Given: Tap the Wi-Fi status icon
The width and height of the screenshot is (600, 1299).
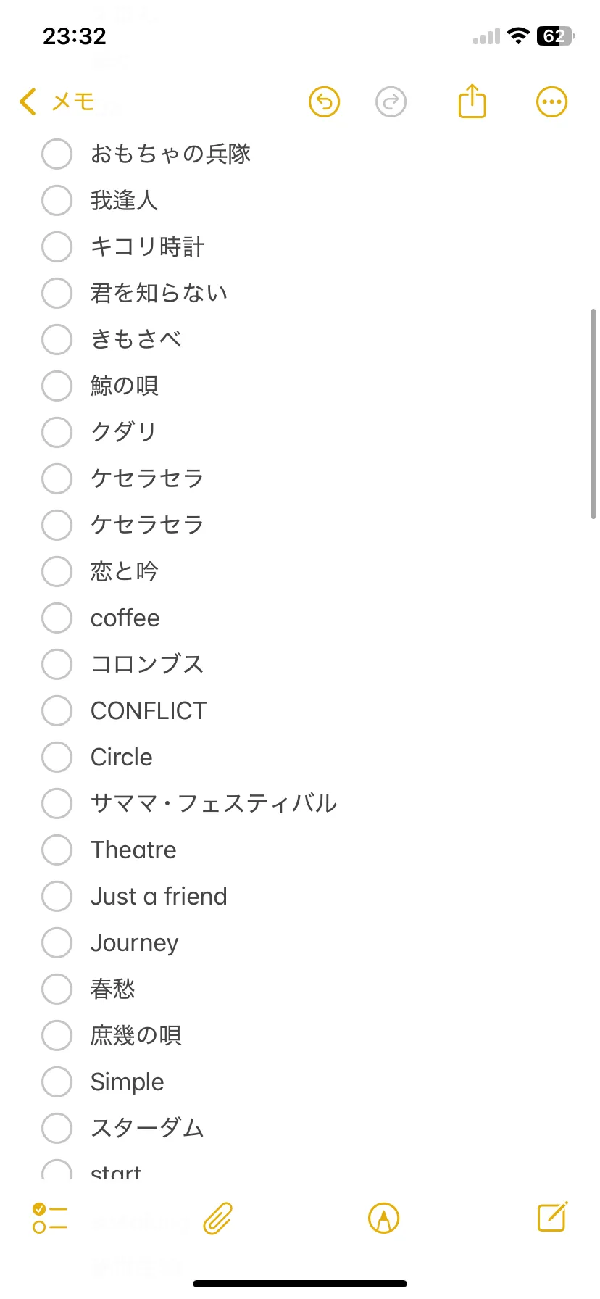Looking at the screenshot, I should (518, 36).
